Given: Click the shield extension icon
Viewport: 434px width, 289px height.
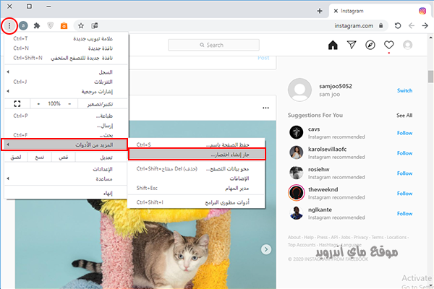Looking at the screenshot, I should click(50, 26).
